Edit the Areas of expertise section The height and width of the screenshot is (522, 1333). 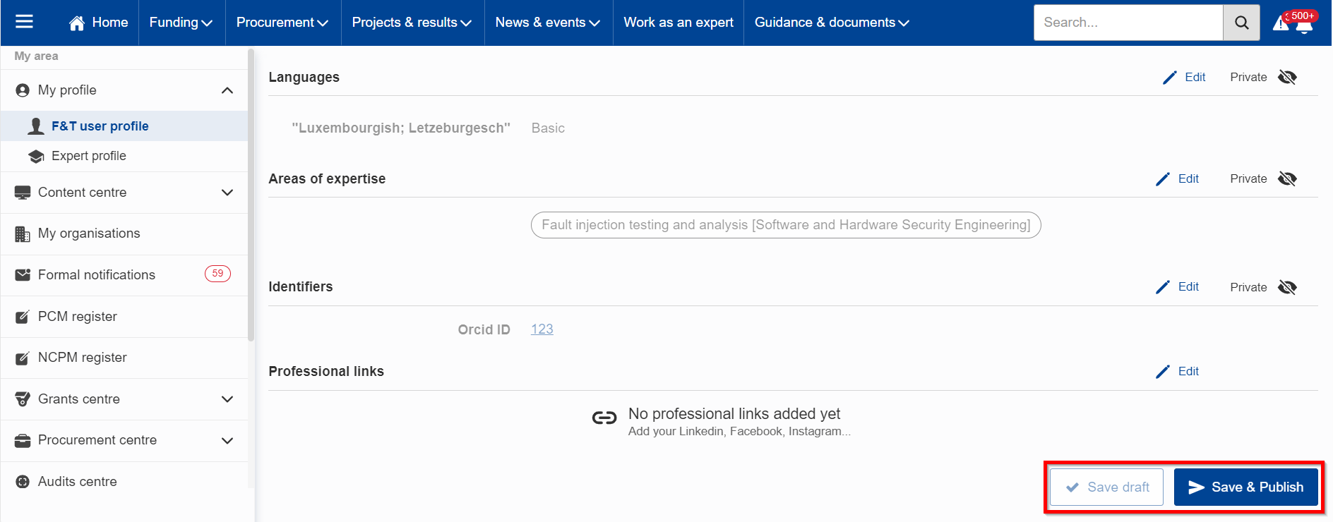(x=1177, y=179)
